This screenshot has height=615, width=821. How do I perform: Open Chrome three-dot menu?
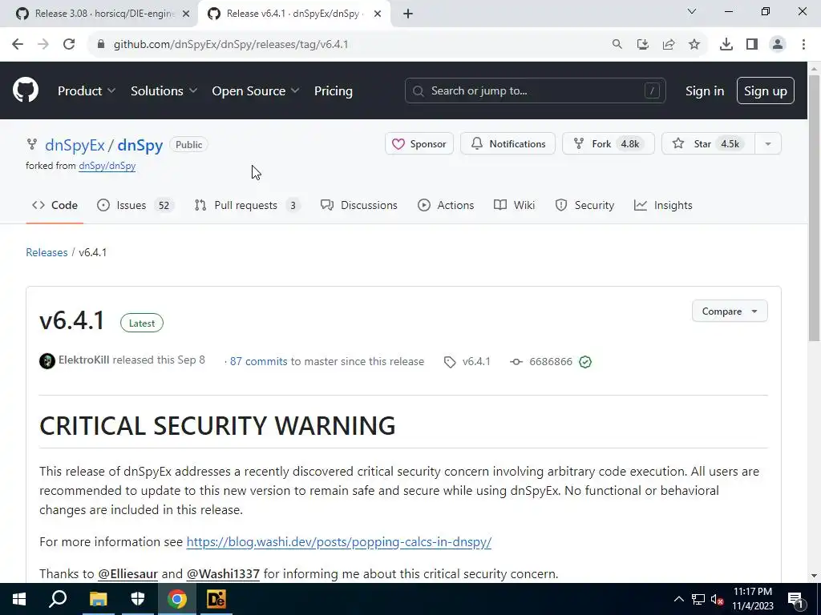click(x=803, y=45)
